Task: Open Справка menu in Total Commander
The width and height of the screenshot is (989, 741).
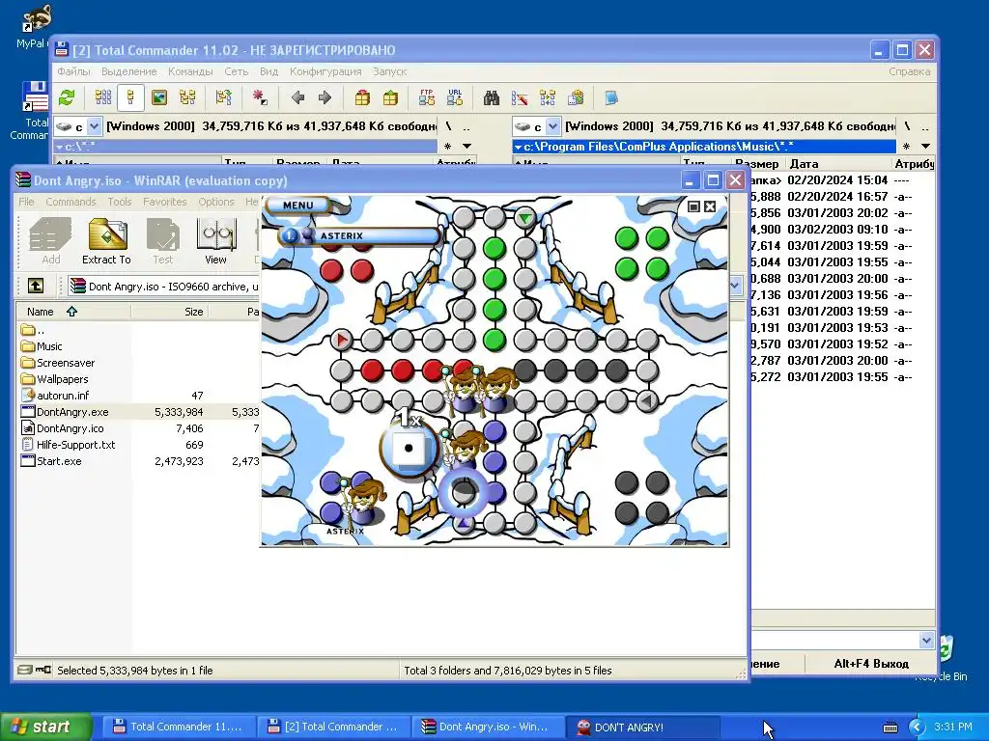Action: pos(909,71)
